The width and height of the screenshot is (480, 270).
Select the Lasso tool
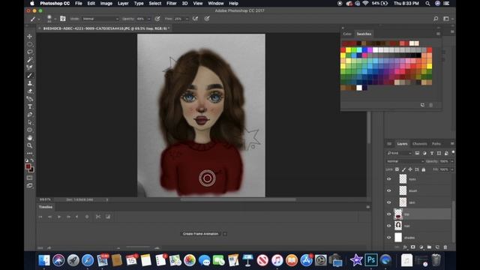click(x=30, y=52)
